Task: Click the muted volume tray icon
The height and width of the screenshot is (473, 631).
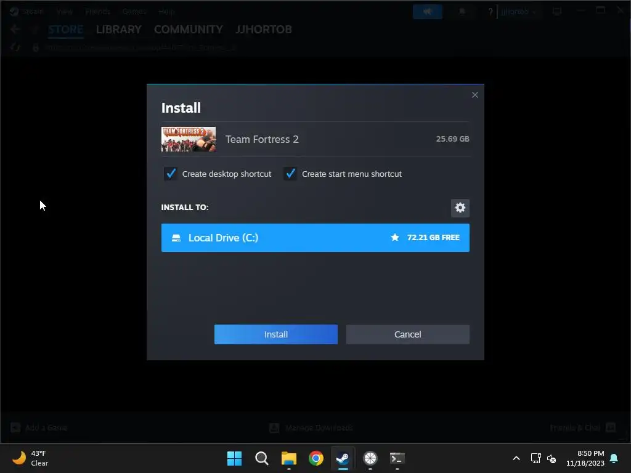Action: pos(552,458)
